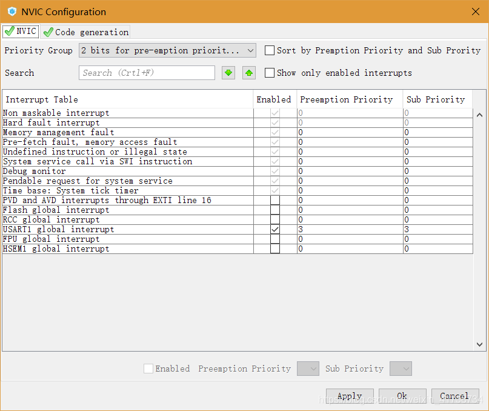Click the Apply button

[350, 396]
